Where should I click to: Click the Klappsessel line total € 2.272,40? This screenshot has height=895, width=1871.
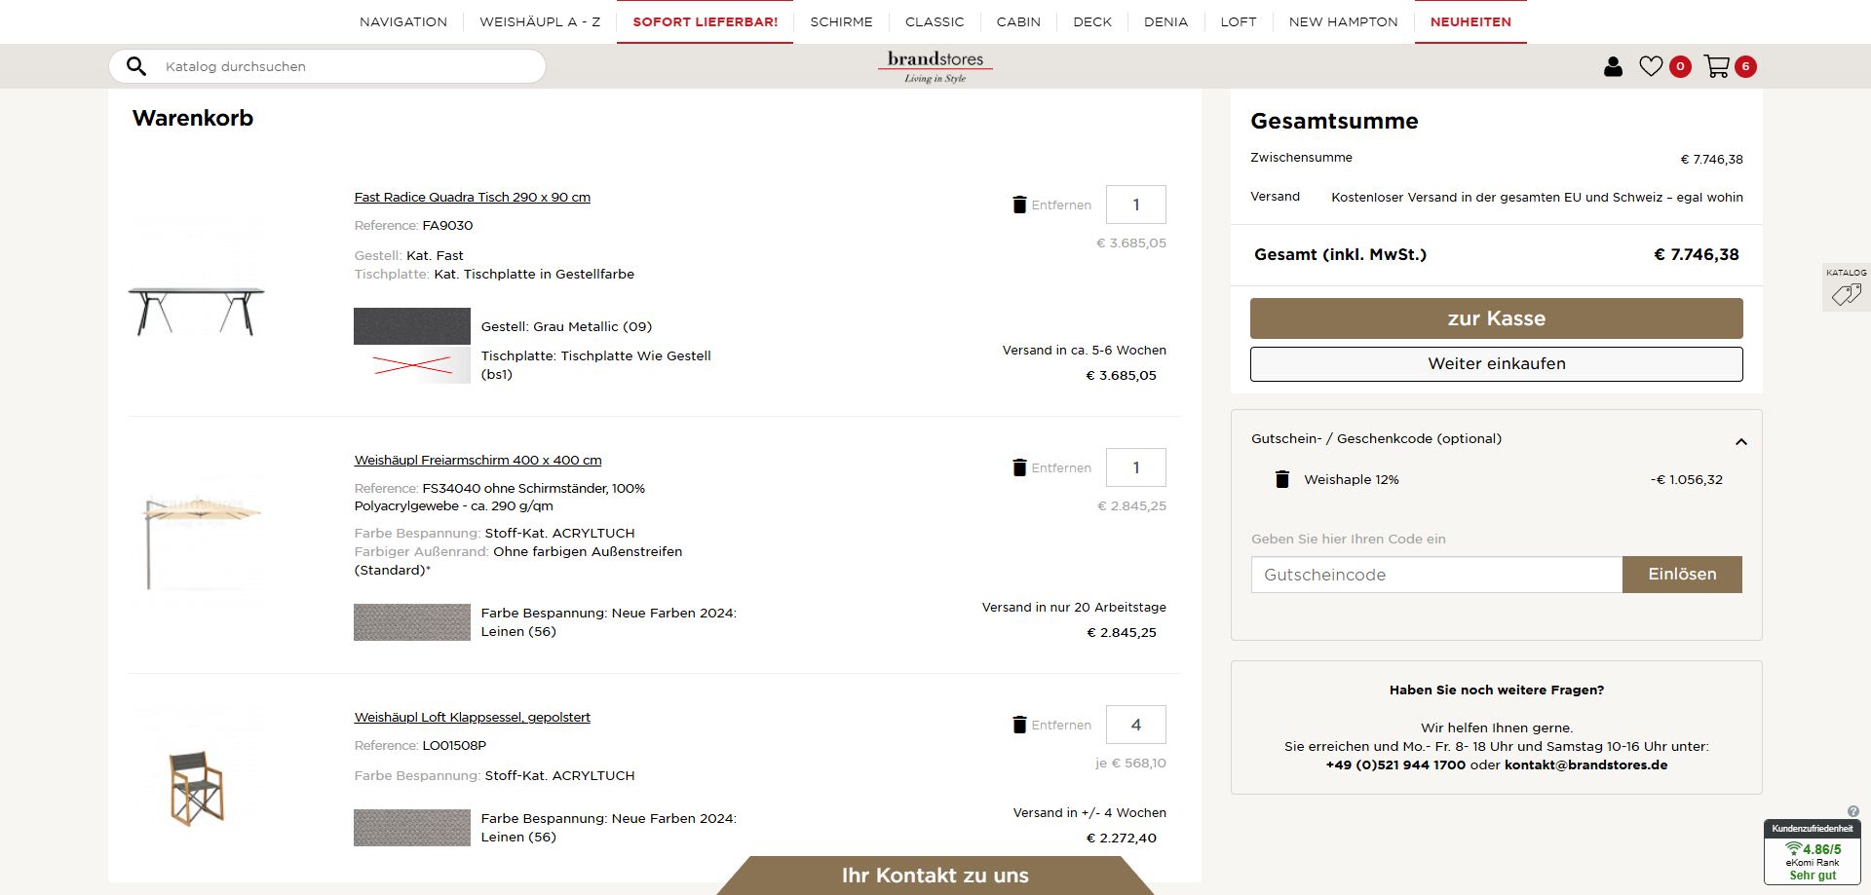pyautogui.click(x=1122, y=839)
